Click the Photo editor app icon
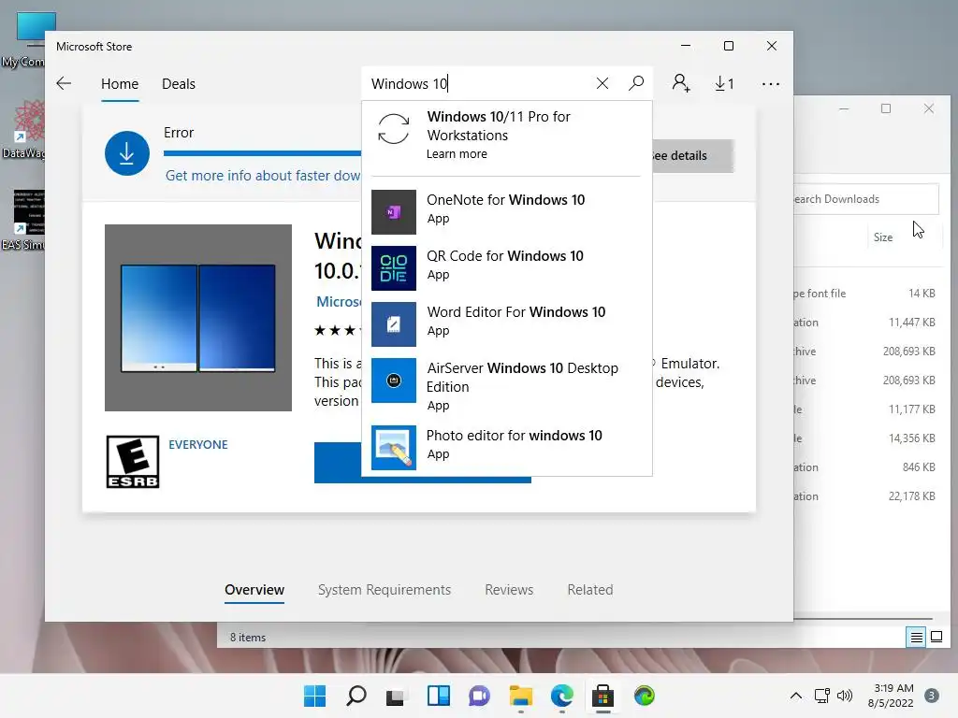958x718 pixels. point(394,448)
